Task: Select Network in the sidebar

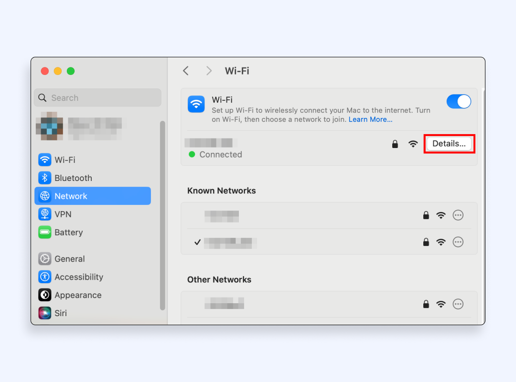Action: (93, 196)
